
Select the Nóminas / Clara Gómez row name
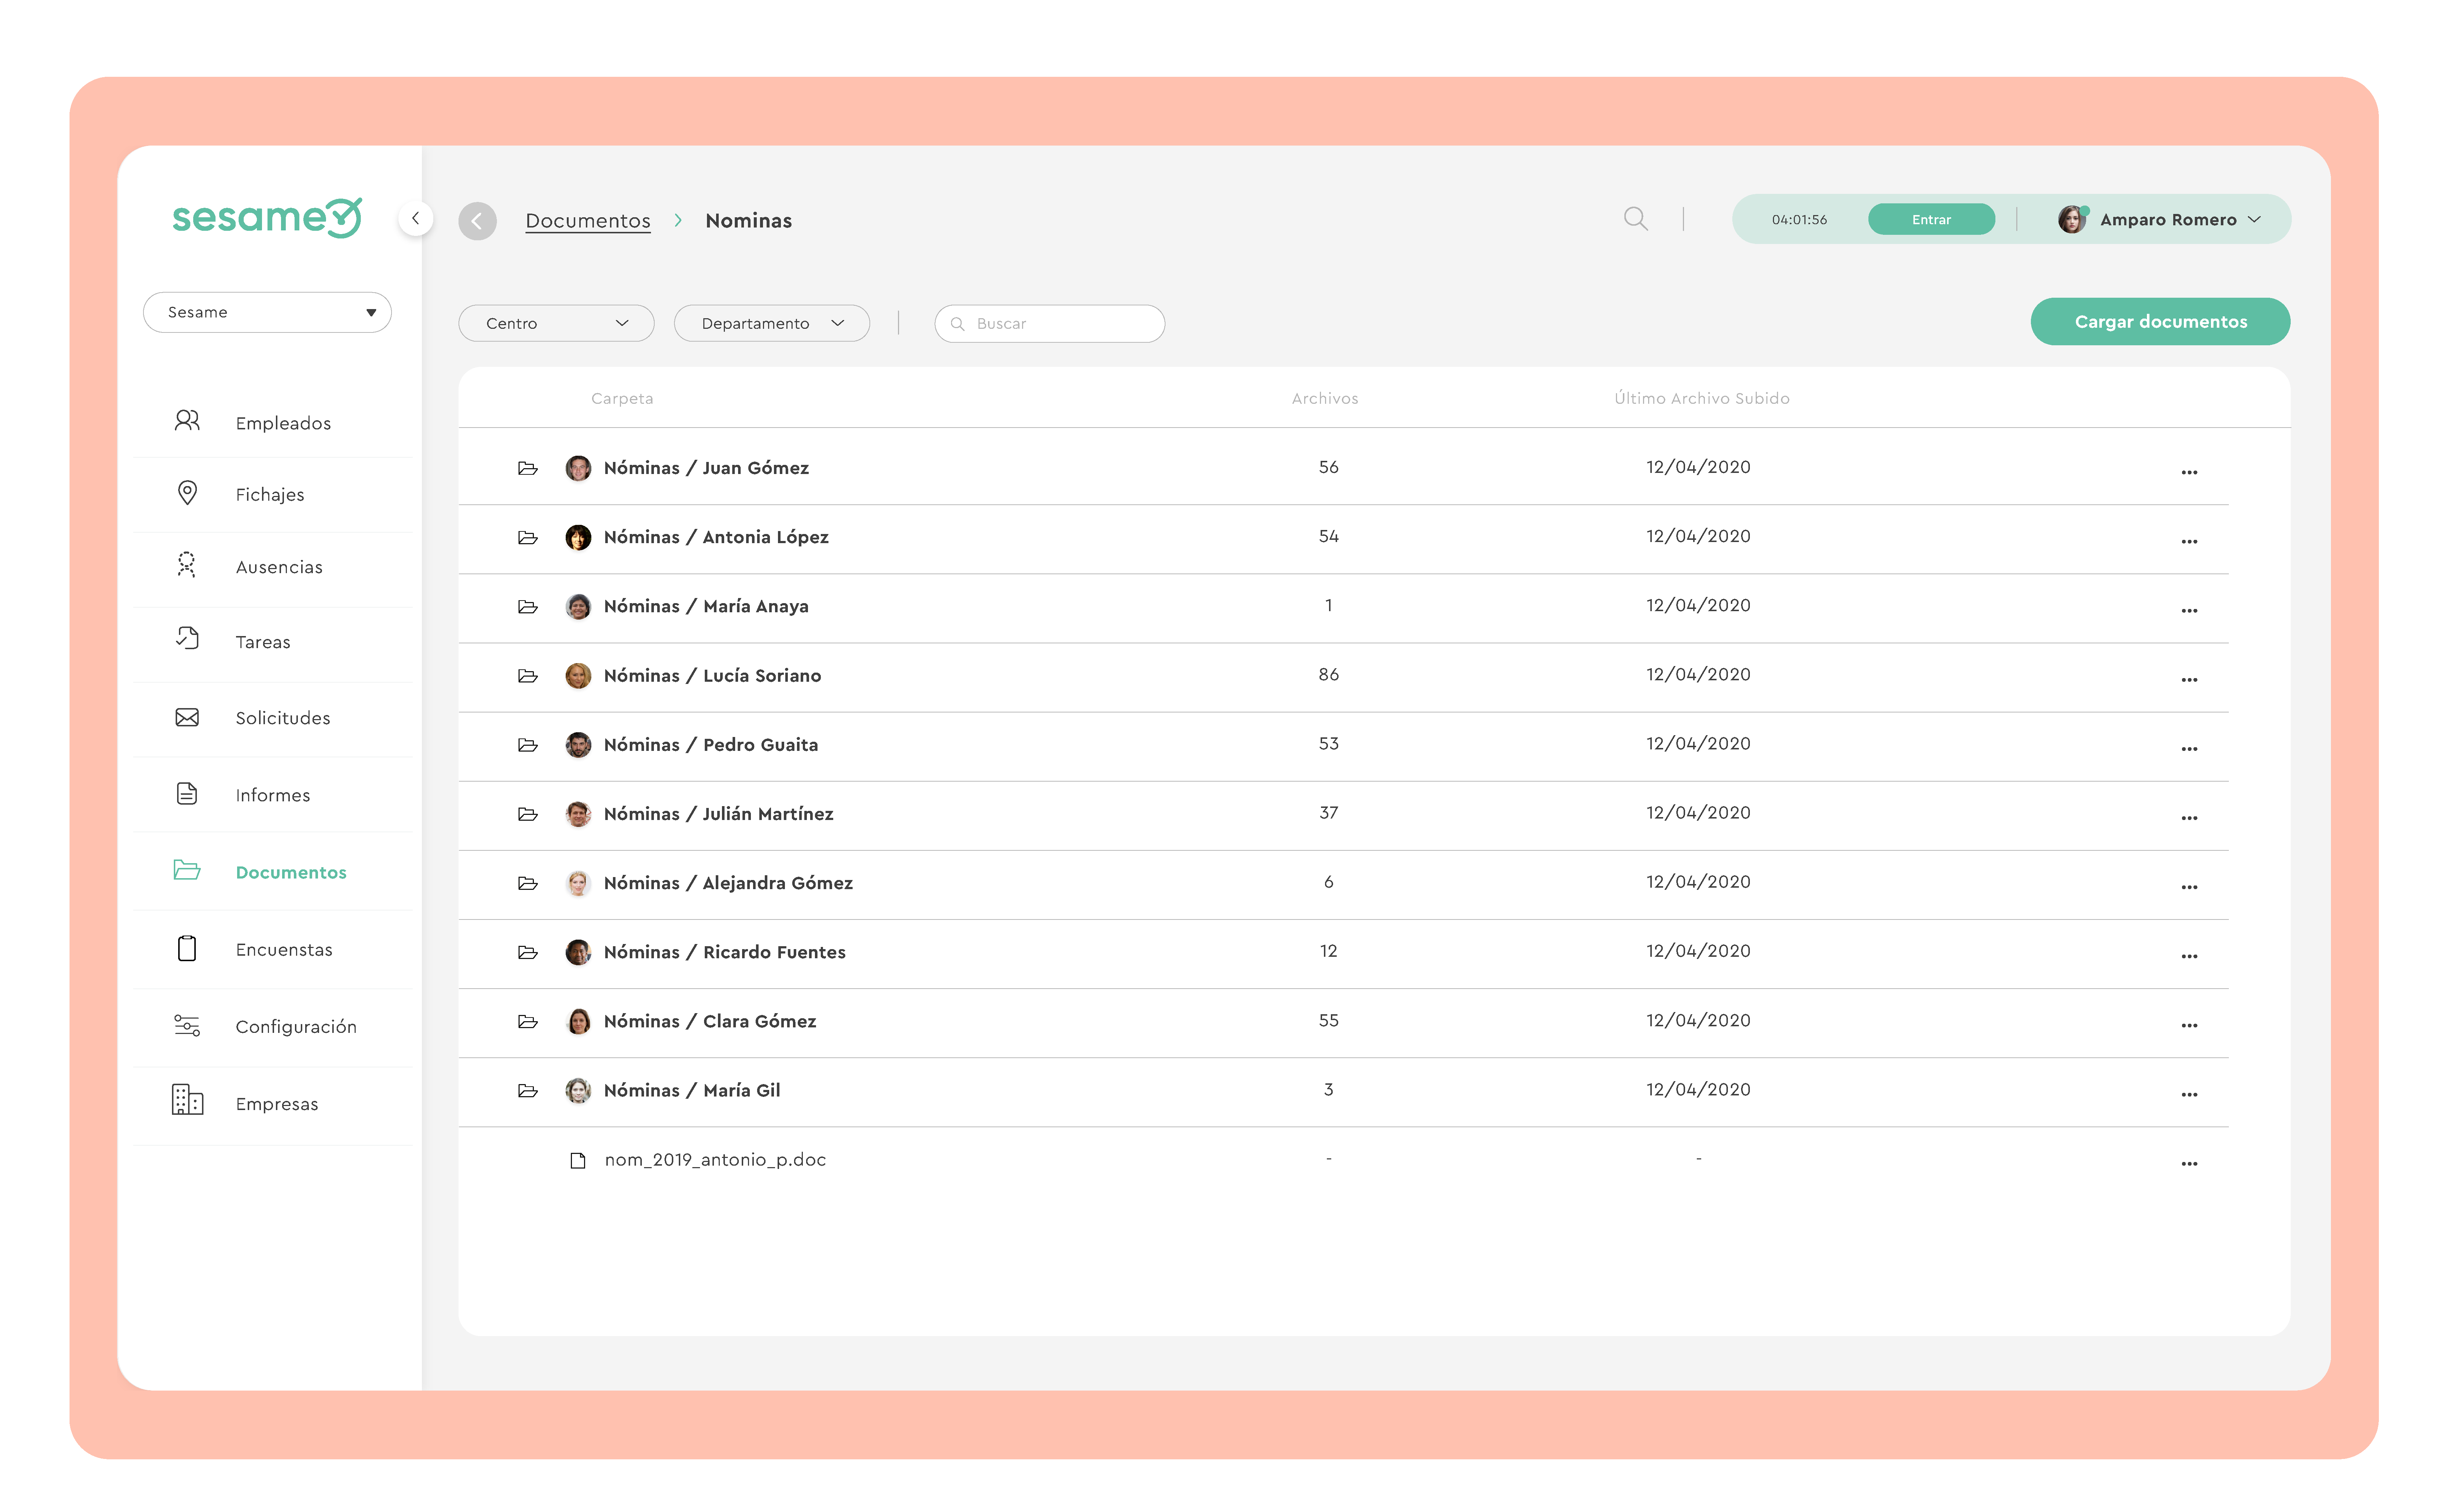[710, 1021]
